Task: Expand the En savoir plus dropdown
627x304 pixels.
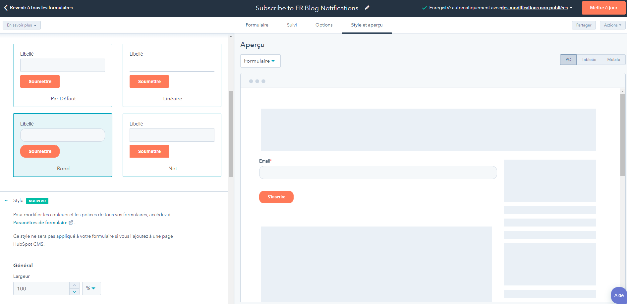Action: (x=22, y=25)
